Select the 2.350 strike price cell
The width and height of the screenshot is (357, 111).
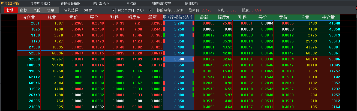coord(179,41)
